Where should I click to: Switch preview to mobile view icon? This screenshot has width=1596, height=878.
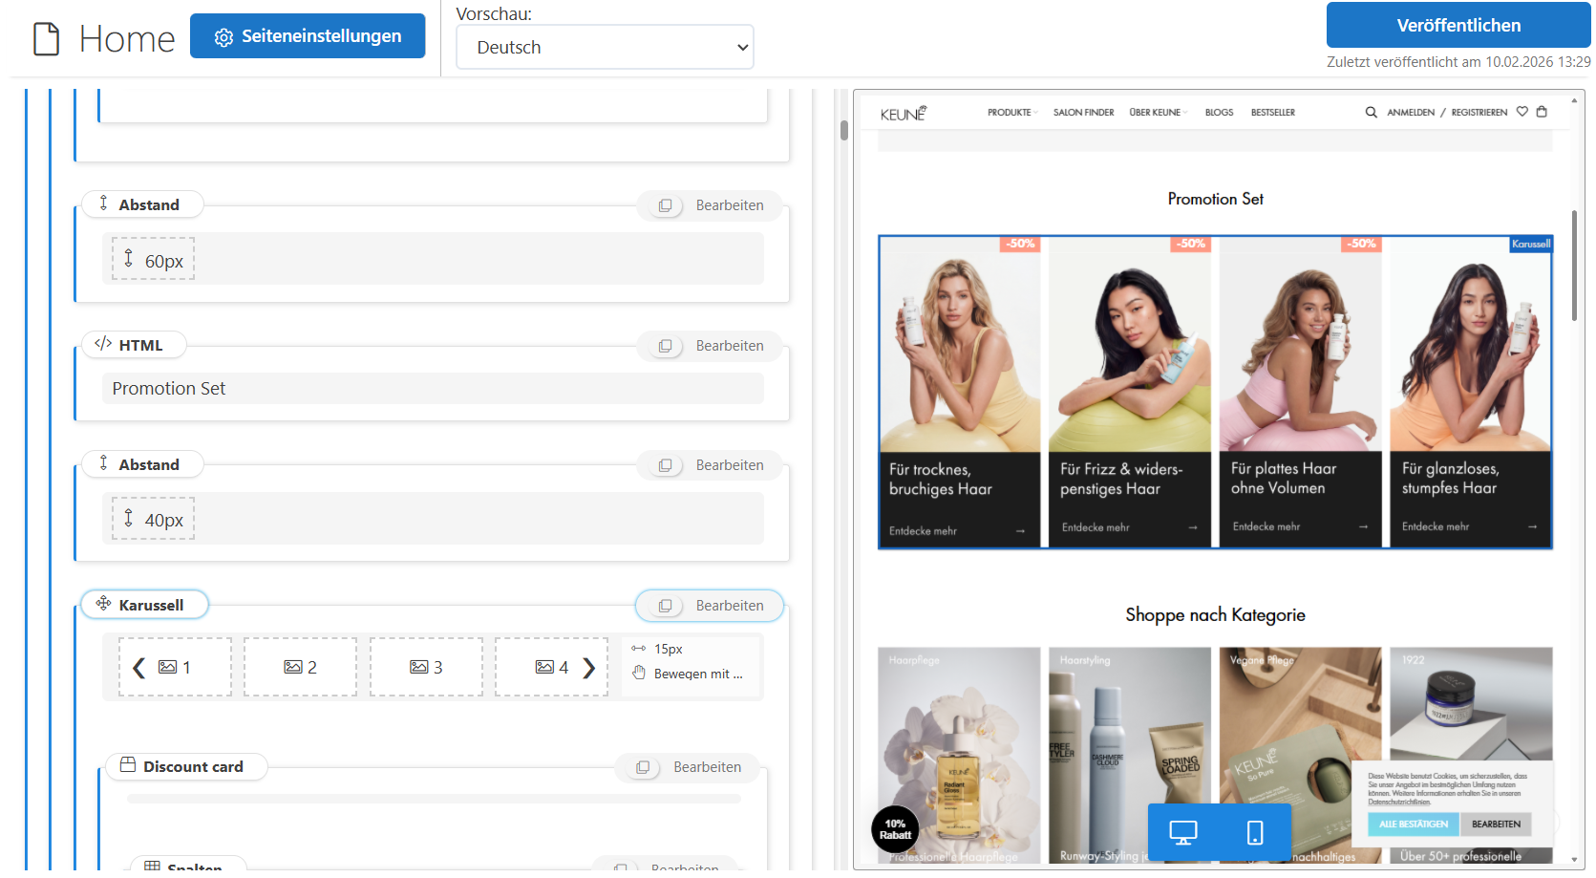(1255, 833)
